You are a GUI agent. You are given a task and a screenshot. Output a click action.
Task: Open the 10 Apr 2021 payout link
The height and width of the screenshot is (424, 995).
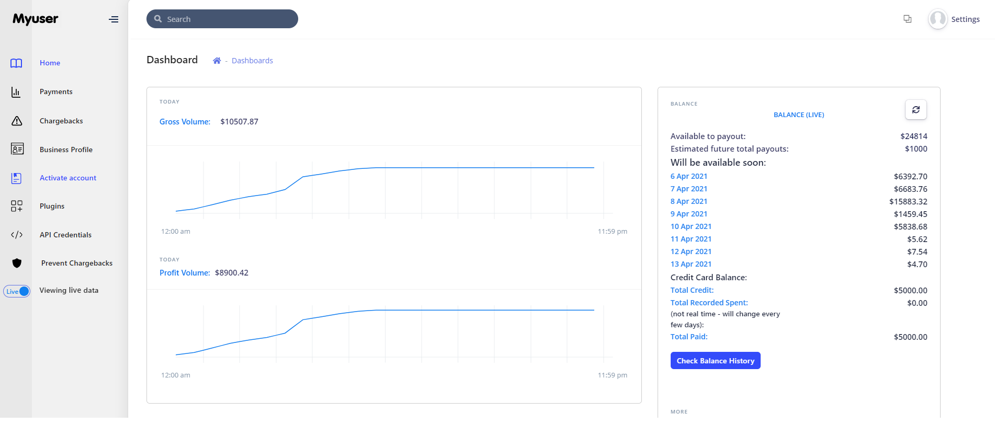coord(691,226)
